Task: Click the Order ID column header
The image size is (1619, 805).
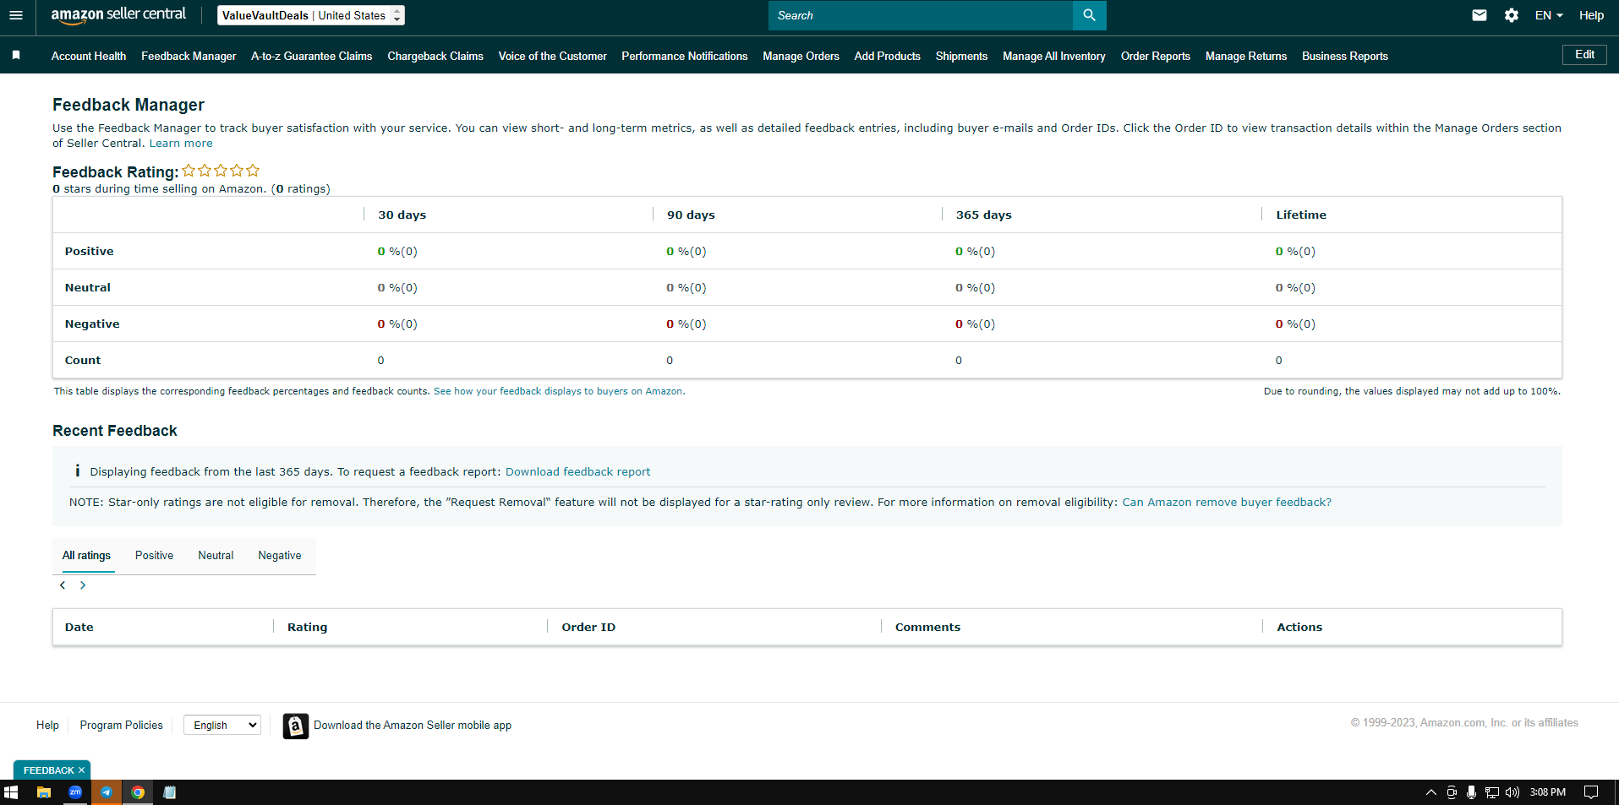Action: [588, 628]
